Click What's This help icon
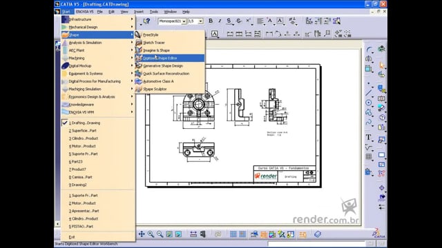Viewport: 442px width, 248px height. pos(146,21)
